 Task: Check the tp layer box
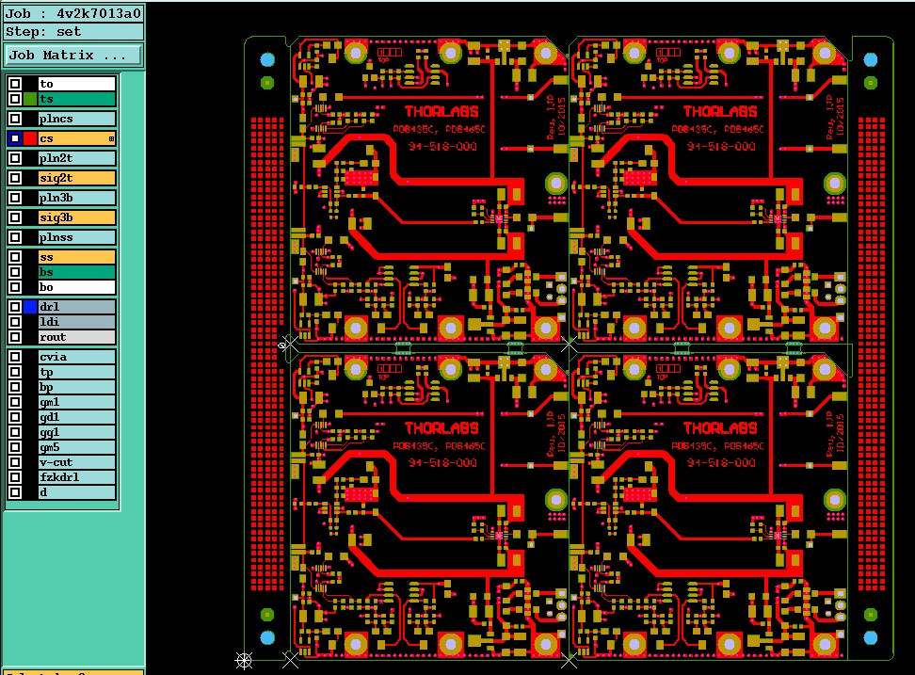point(15,372)
